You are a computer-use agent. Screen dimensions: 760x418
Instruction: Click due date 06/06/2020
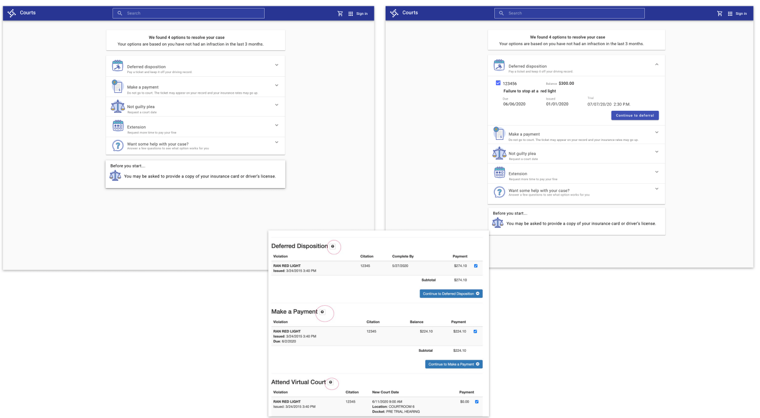click(x=514, y=104)
